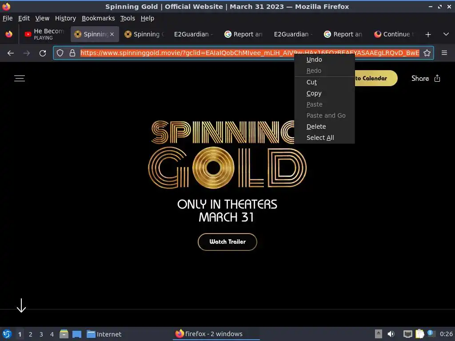Open the file manager taskbar icon

tap(64, 334)
